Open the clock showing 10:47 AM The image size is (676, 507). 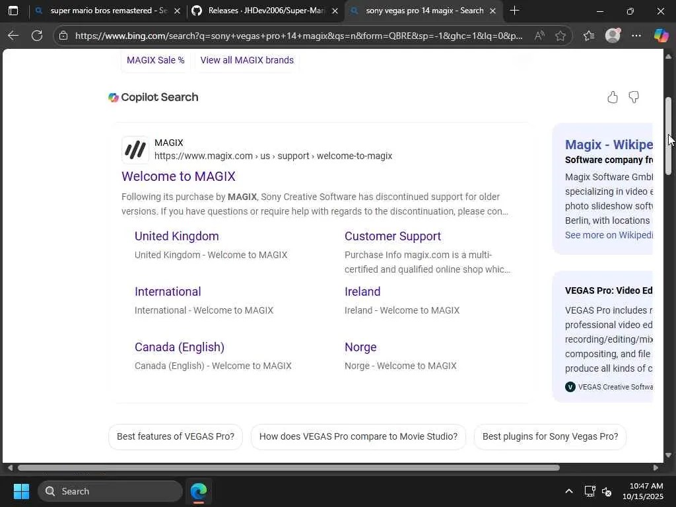643,491
